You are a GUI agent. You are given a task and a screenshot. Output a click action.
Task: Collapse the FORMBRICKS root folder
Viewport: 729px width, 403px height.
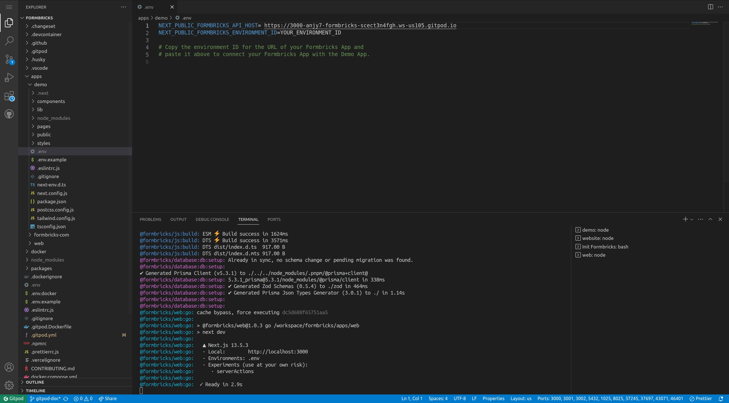(75, 18)
